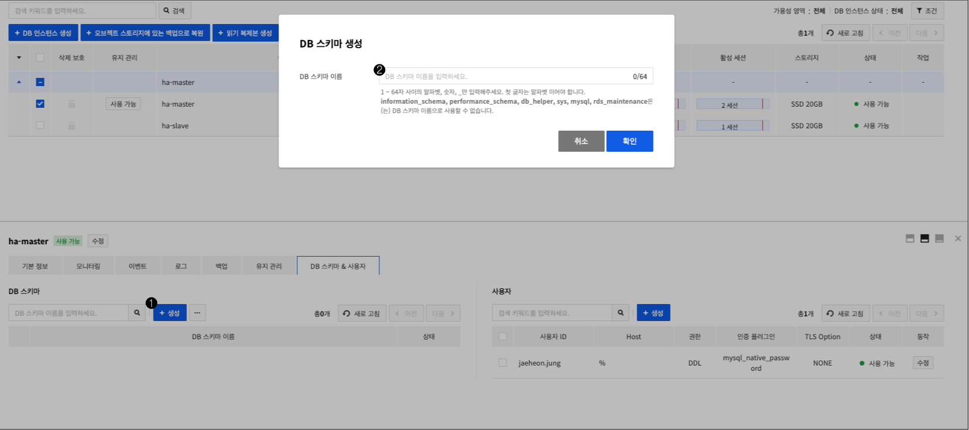Click 오브젝트 스토리지에 있는 백업으로 복원 button
This screenshot has width=969, height=430.
pos(145,33)
